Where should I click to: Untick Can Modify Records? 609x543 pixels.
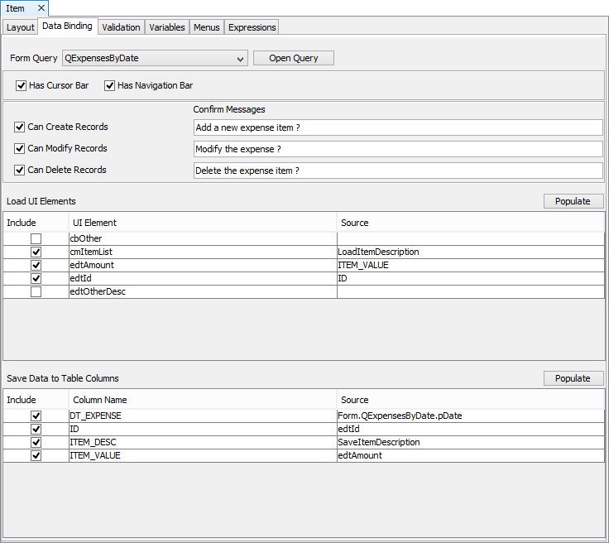20,149
